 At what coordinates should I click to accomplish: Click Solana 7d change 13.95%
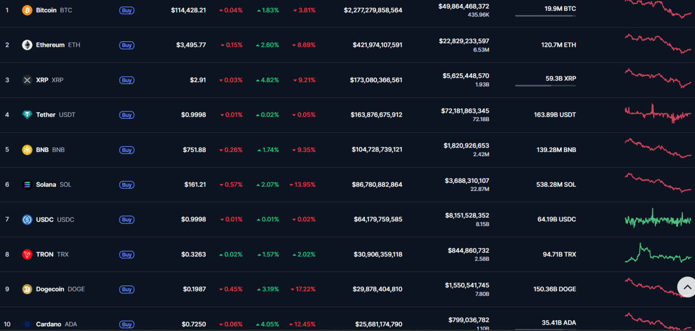coord(302,184)
